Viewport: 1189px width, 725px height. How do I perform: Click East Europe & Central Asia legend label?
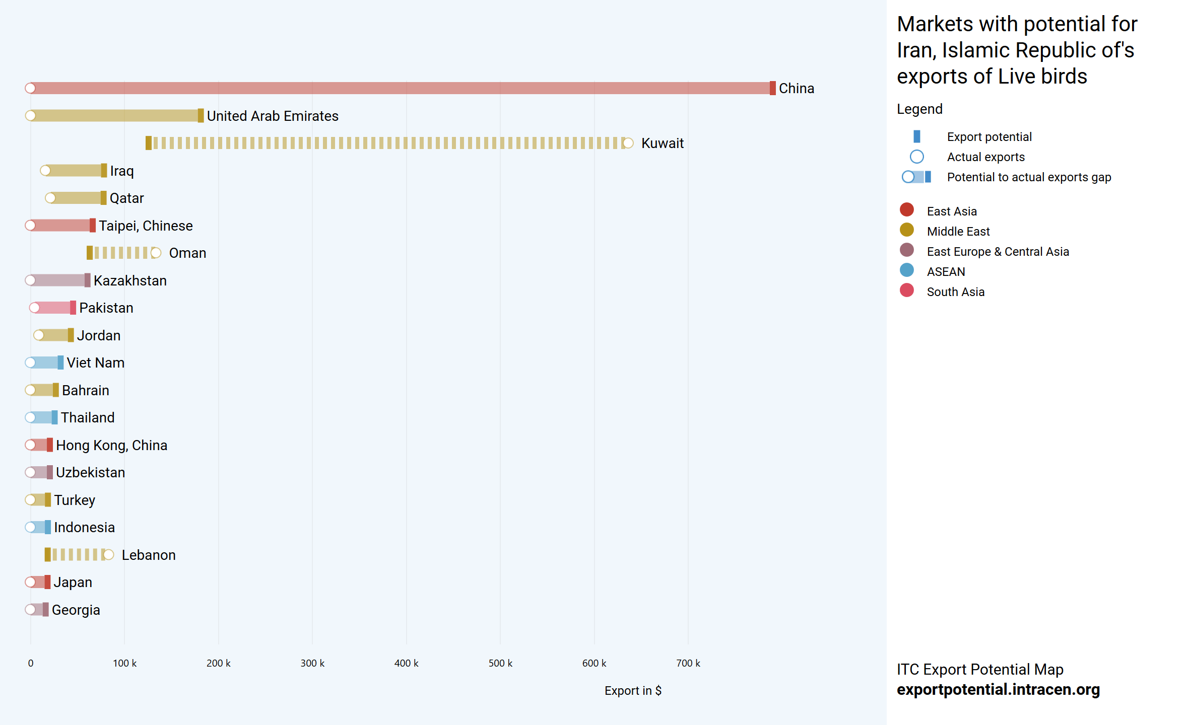997,252
